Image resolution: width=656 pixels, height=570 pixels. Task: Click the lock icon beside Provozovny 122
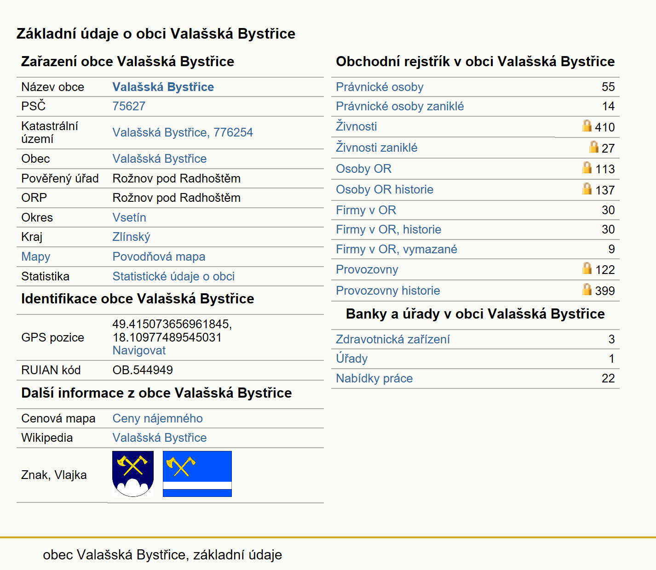tap(587, 268)
